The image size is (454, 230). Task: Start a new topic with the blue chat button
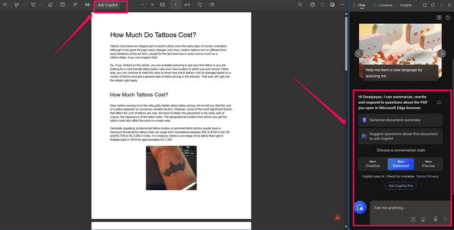point(359,208)
